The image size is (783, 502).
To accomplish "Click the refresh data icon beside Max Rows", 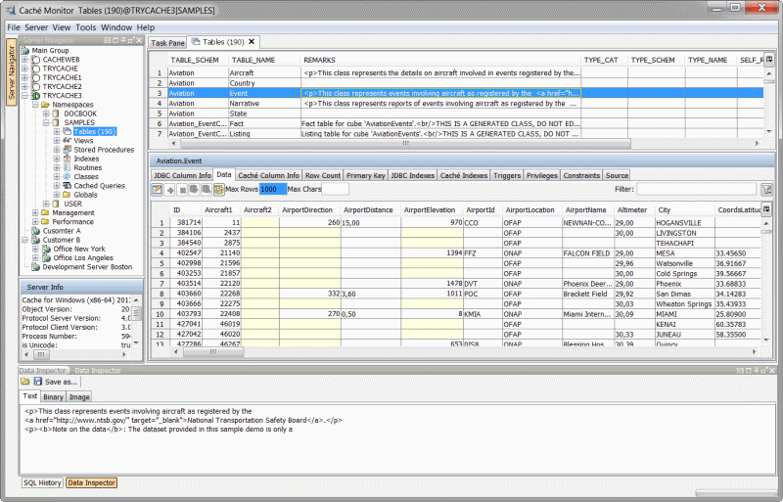I will pos(218,189).
